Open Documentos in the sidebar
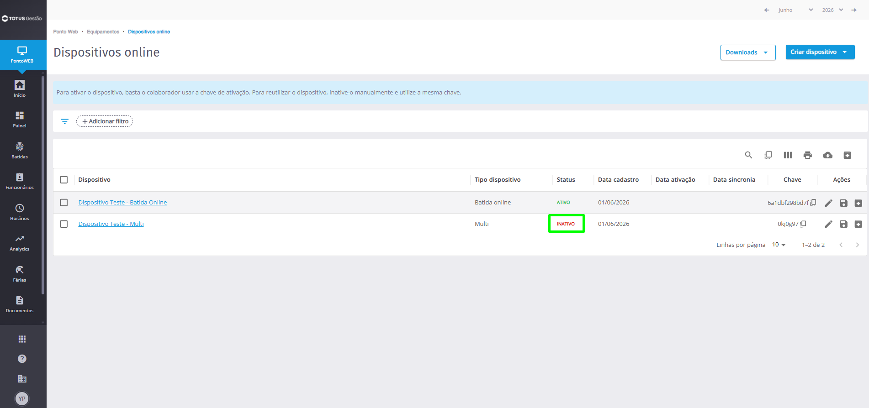 pyautogui.click(x=20, y=304)
